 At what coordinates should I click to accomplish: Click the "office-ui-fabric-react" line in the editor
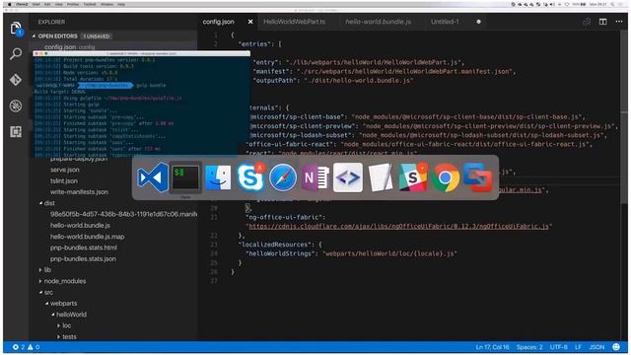point(419,144)
